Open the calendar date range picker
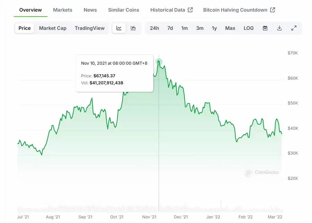 [x=265, y=28]
